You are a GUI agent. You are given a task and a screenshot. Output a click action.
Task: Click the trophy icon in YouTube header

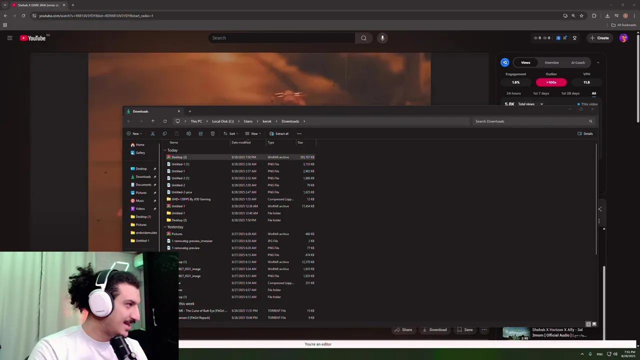pyautogui.click(x=574, y=38)
